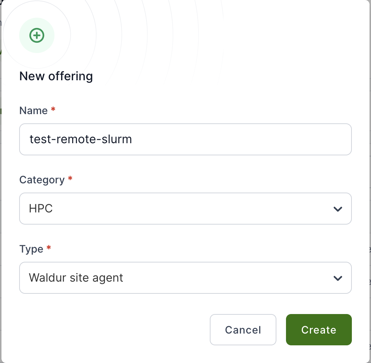Image resolution: width=371 pixels, height=363 pixels.
Task: Click the green plus circle icon
Action: [37, 35]
